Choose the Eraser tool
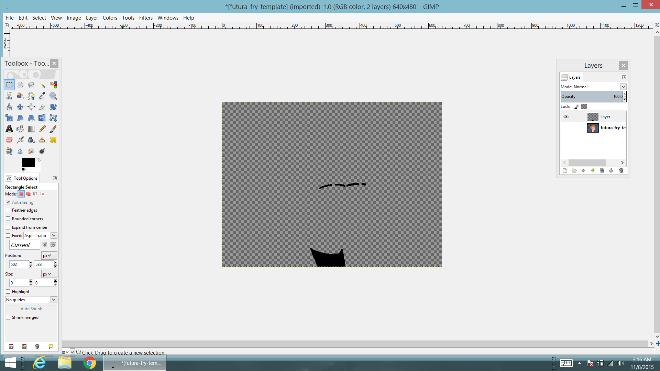Screen dimensions: 660x371 coord(9,140)
